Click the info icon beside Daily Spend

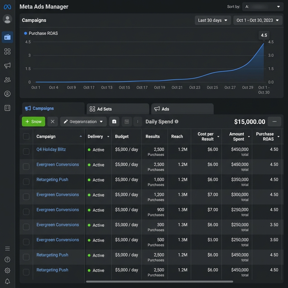click(x=176, y=121)
